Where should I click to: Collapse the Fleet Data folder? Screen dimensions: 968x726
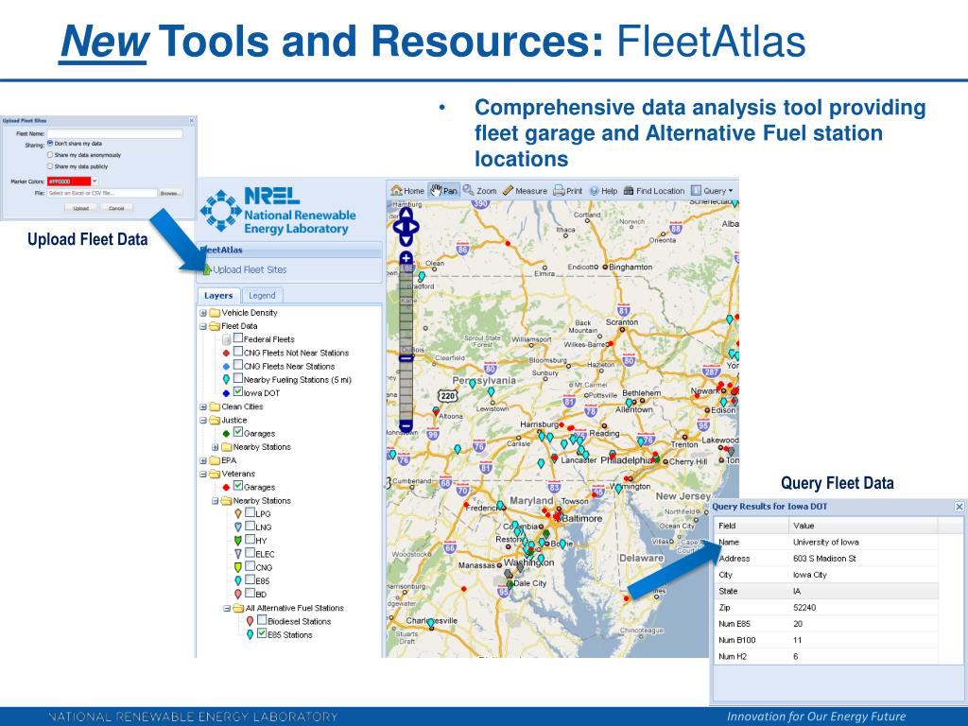(203, 326)
